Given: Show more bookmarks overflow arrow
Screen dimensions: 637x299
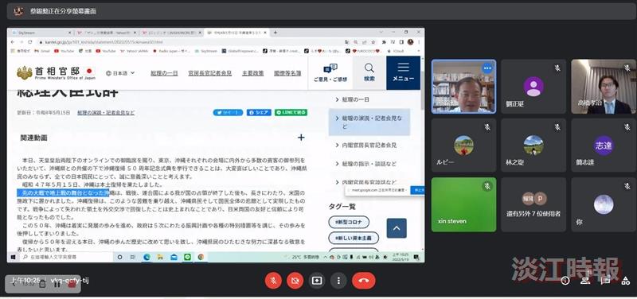Looking at the screenshot, I should tap(419, 51).
